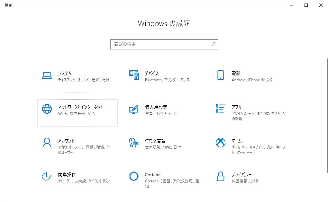The width and height of the screenshot is (328, 202).
Task: Maximize the 設定 window
Action: click(x=306, y=5)
